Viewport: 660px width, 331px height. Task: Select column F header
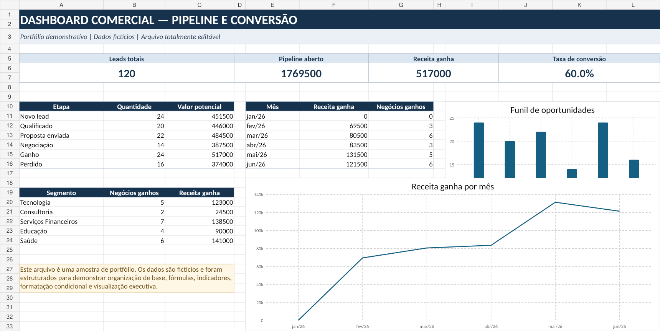334,5
